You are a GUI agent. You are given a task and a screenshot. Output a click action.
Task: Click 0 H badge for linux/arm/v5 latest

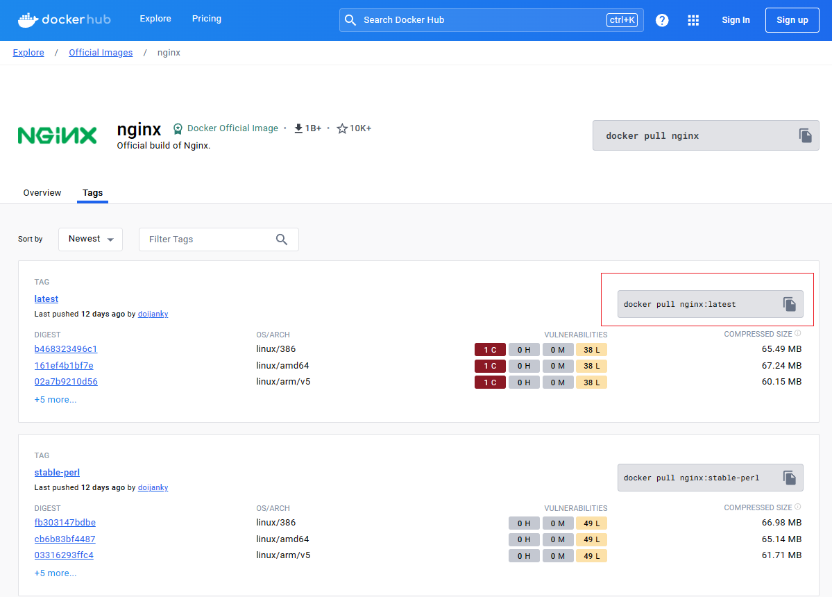(524, 382)
